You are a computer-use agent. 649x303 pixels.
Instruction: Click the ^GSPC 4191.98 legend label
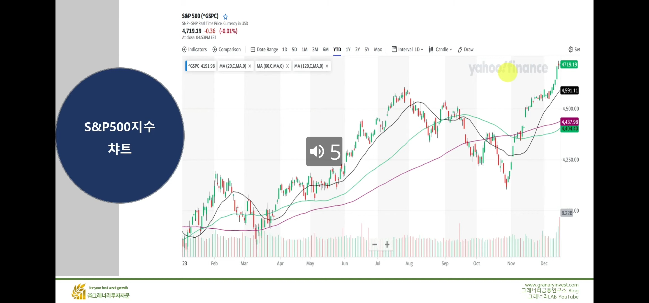click(x=201, y=66)
